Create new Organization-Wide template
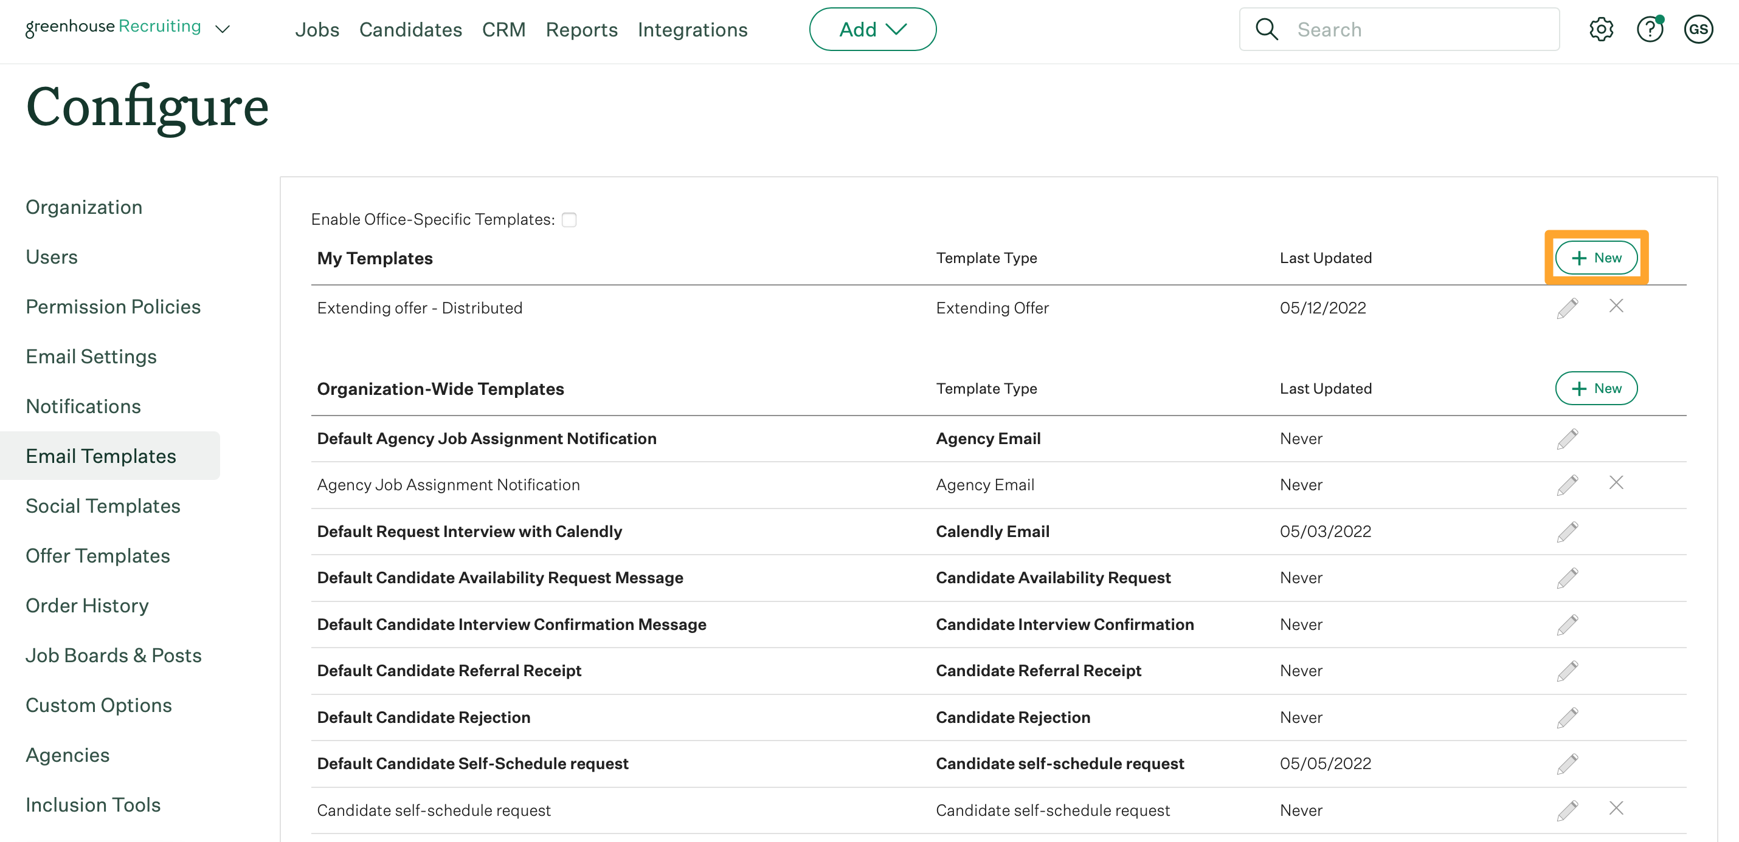 point(1596,389)
